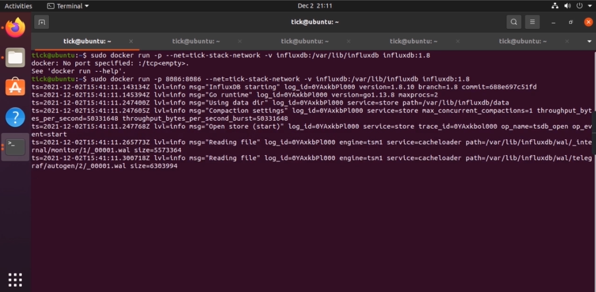Viewport: 596px width, 292px height.
Task: Click the 'size=5573364' text
Action: pyautogui.click(x=158, y=150)
